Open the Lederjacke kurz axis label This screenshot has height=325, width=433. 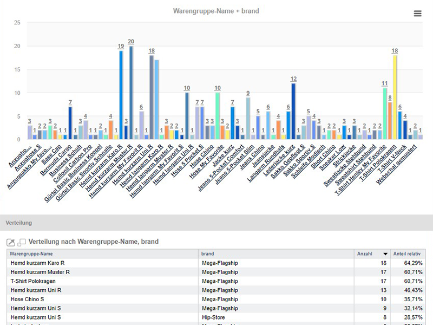[x=279, y=160]
